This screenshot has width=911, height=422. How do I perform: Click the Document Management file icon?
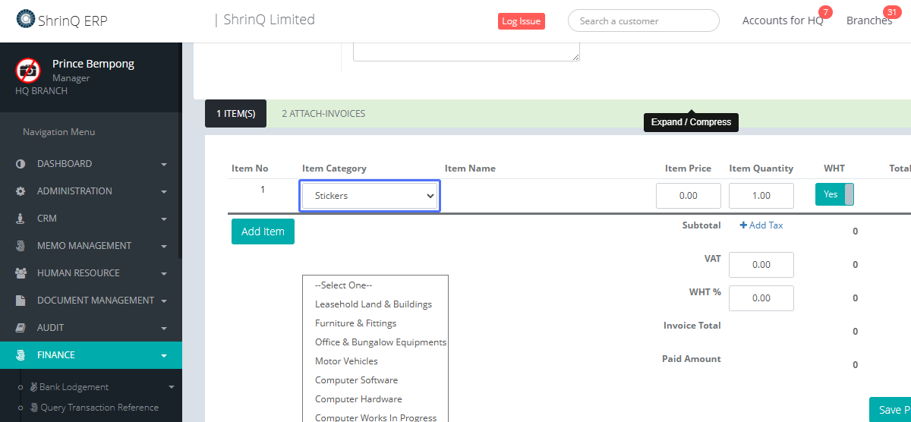coord(20,301)
